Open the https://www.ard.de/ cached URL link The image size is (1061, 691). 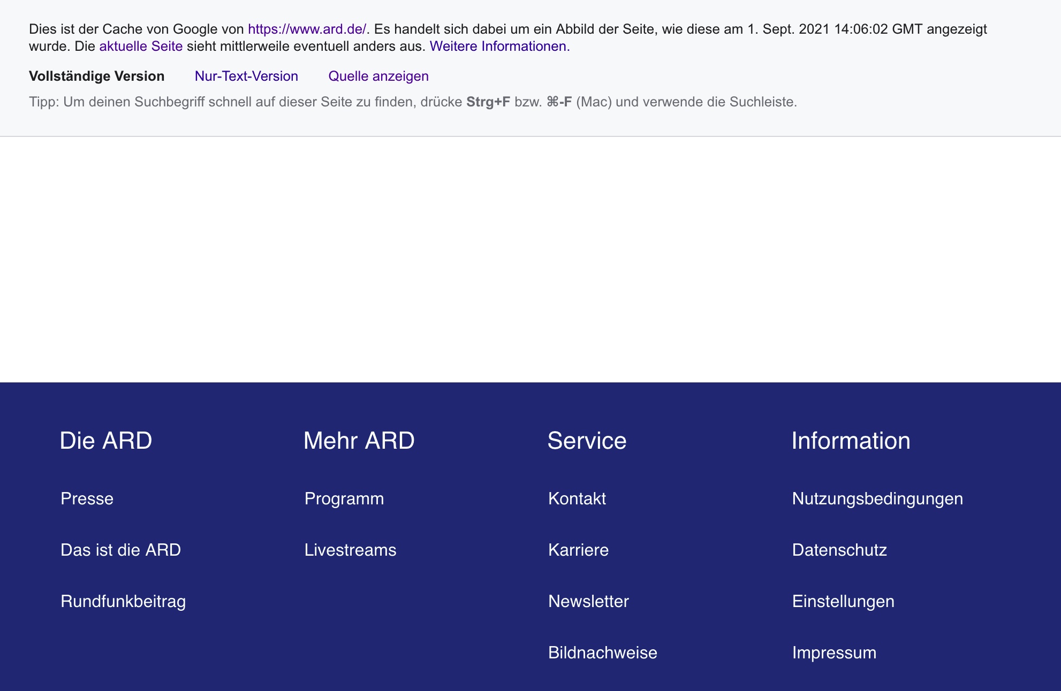(307, 29)
